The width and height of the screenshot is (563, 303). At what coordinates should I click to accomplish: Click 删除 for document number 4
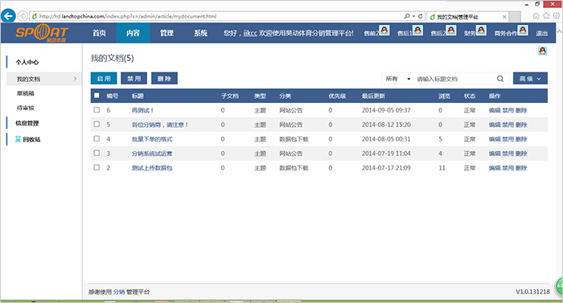click(521, 139)
